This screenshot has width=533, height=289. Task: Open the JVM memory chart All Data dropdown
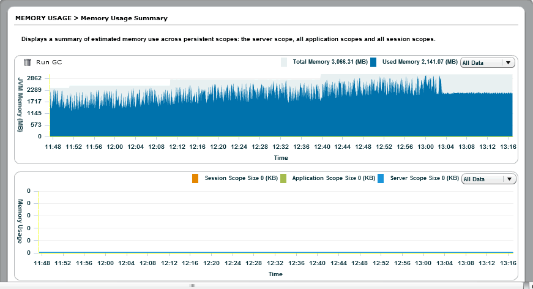[488, 62]
